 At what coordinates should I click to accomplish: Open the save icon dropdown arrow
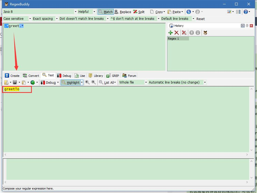point(19,82)
